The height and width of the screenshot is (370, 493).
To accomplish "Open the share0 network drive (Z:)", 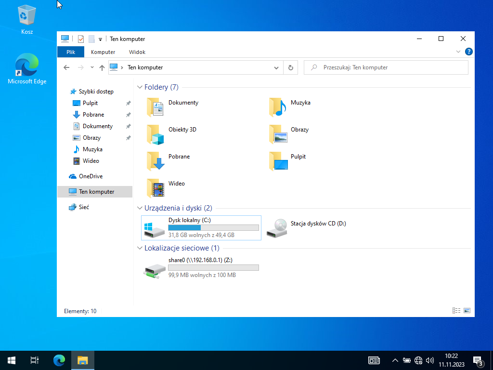I will (x=201, y=268).
